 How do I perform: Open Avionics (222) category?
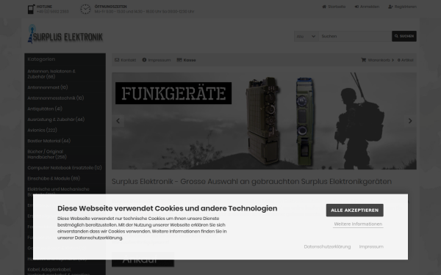pos(42,131)
